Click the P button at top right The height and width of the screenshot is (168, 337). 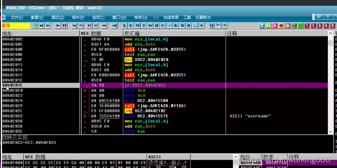pos(328,17)
